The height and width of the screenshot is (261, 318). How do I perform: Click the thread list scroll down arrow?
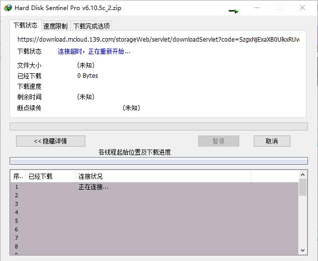point(303,250)
